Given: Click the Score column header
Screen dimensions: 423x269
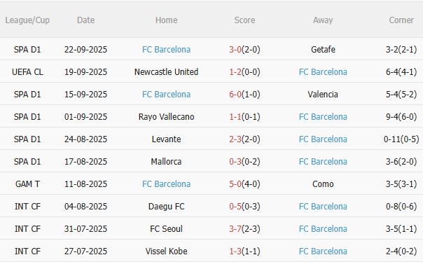Looking at the screenshot, I should tap(244, 20).
